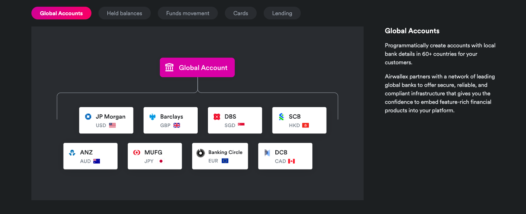This screenshot has height=214, width=526.
Task: Open the Funds movement tab
Action: click(x=187, y=13)
